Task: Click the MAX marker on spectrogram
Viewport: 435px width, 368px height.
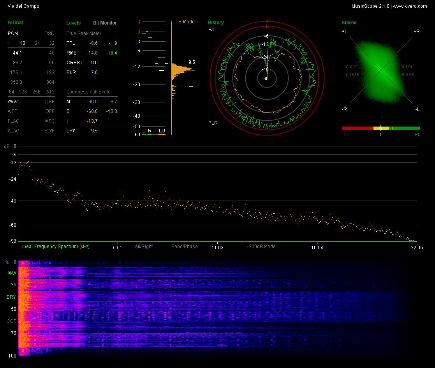Action: tap(12, 273)
